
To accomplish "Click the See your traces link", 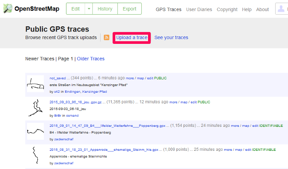I will pos(171,38).
